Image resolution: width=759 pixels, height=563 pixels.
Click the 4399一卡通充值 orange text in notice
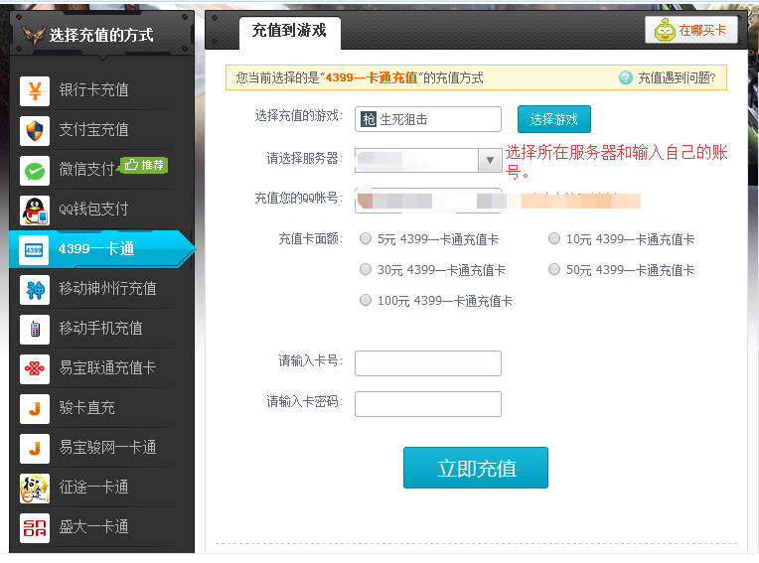pyautogui.click(x=372, y=77)
